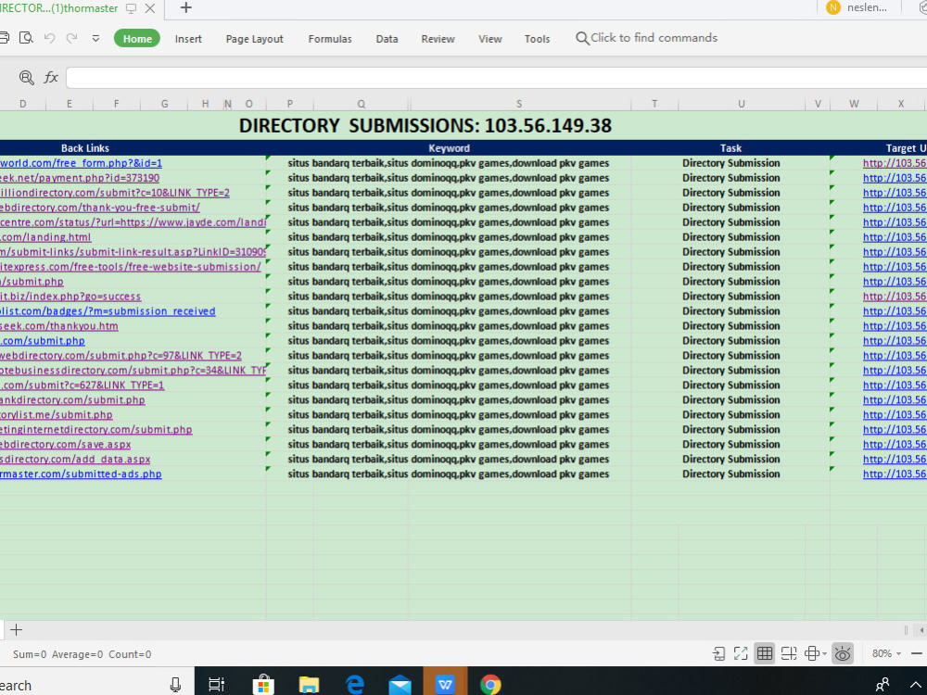Click inside the formula bar input

tap(496, 78)
